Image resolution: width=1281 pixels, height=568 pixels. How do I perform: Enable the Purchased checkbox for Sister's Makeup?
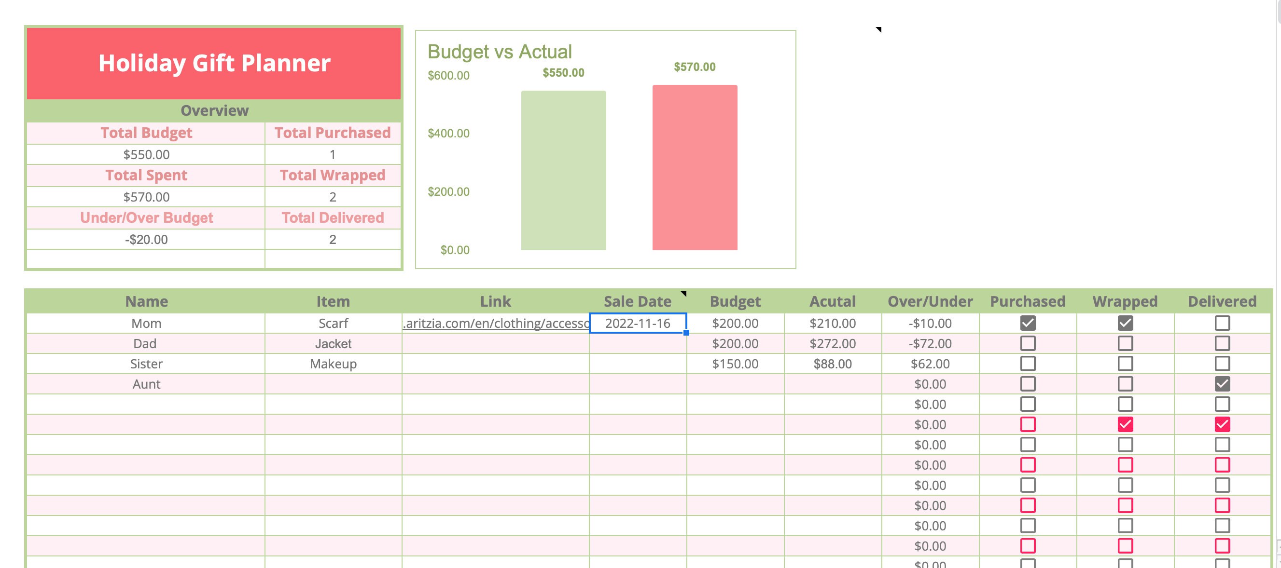pyautogui.click(x=1028, y=363)
